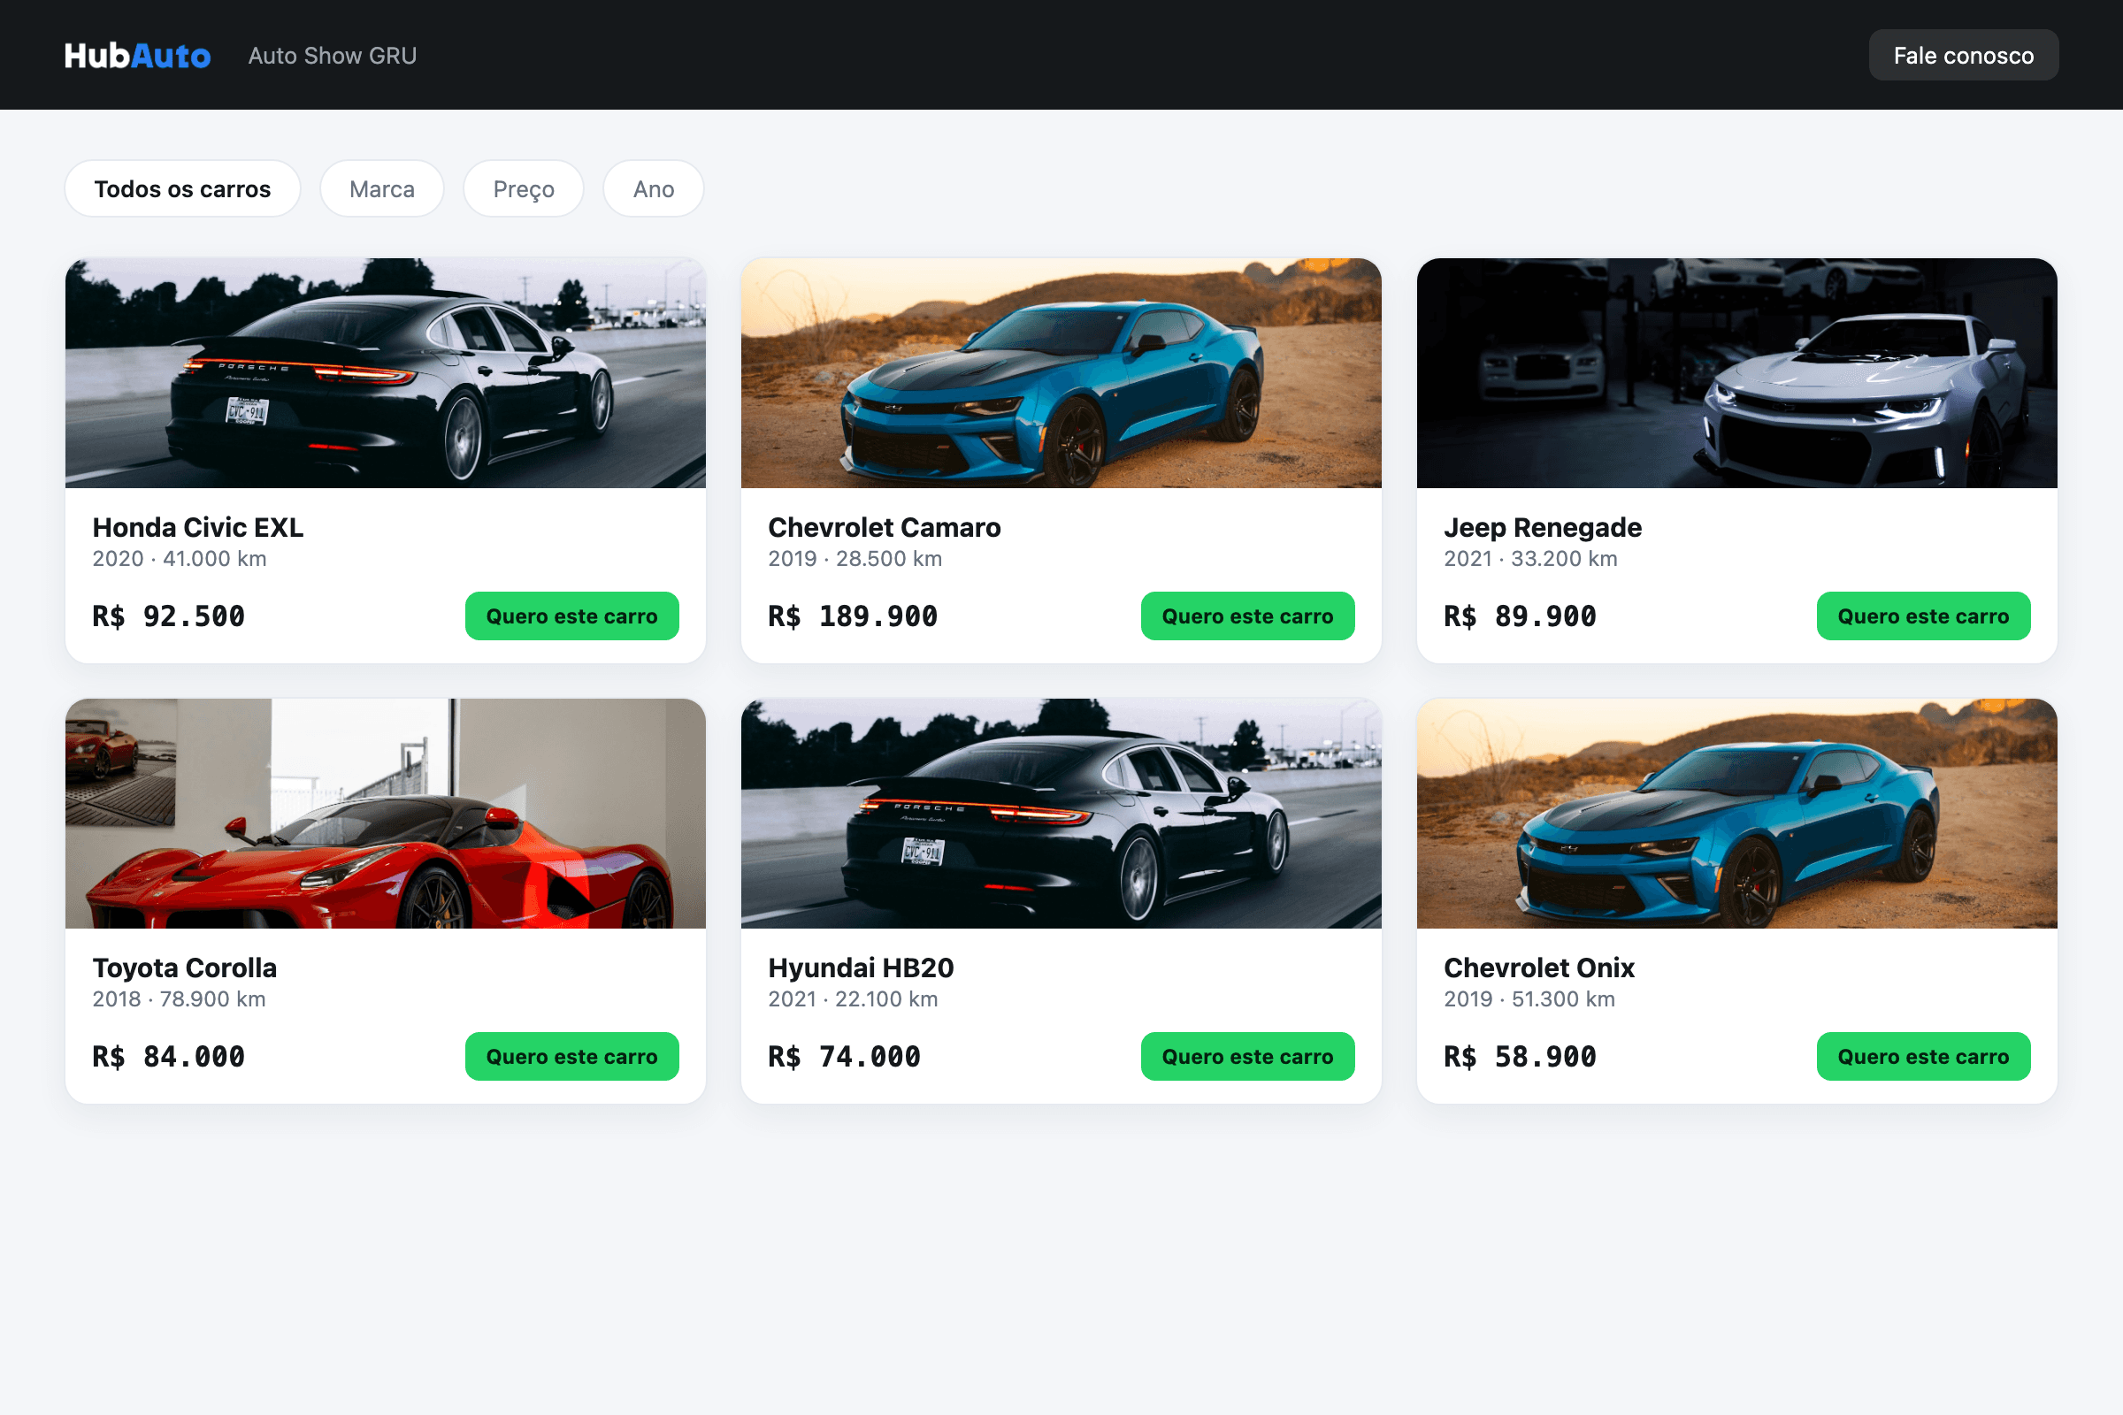The width and height of the screenshot is (2123, 1415).
Task: Click the R$ 189.900 price
Action: coord(853,616)
